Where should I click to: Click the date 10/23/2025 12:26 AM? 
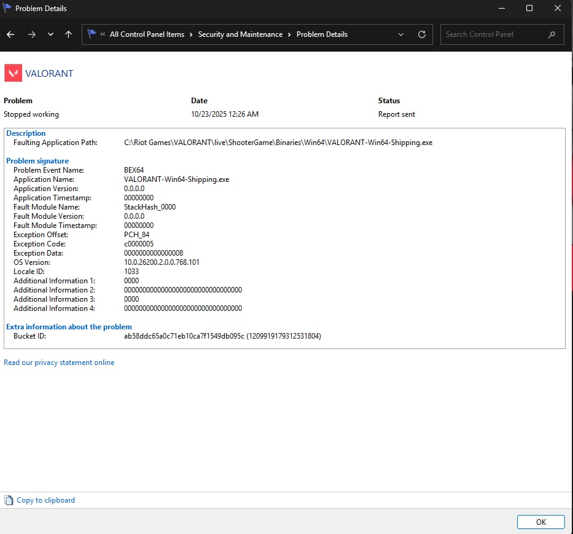pyautogui.click(x=225, y=114)
